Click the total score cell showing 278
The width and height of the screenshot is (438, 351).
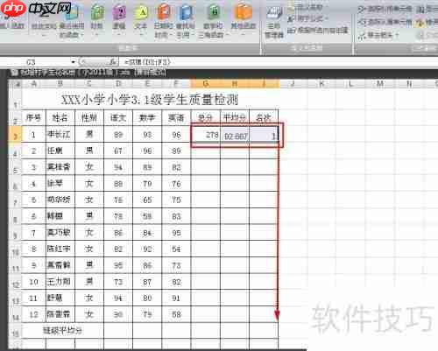(206, 135)
